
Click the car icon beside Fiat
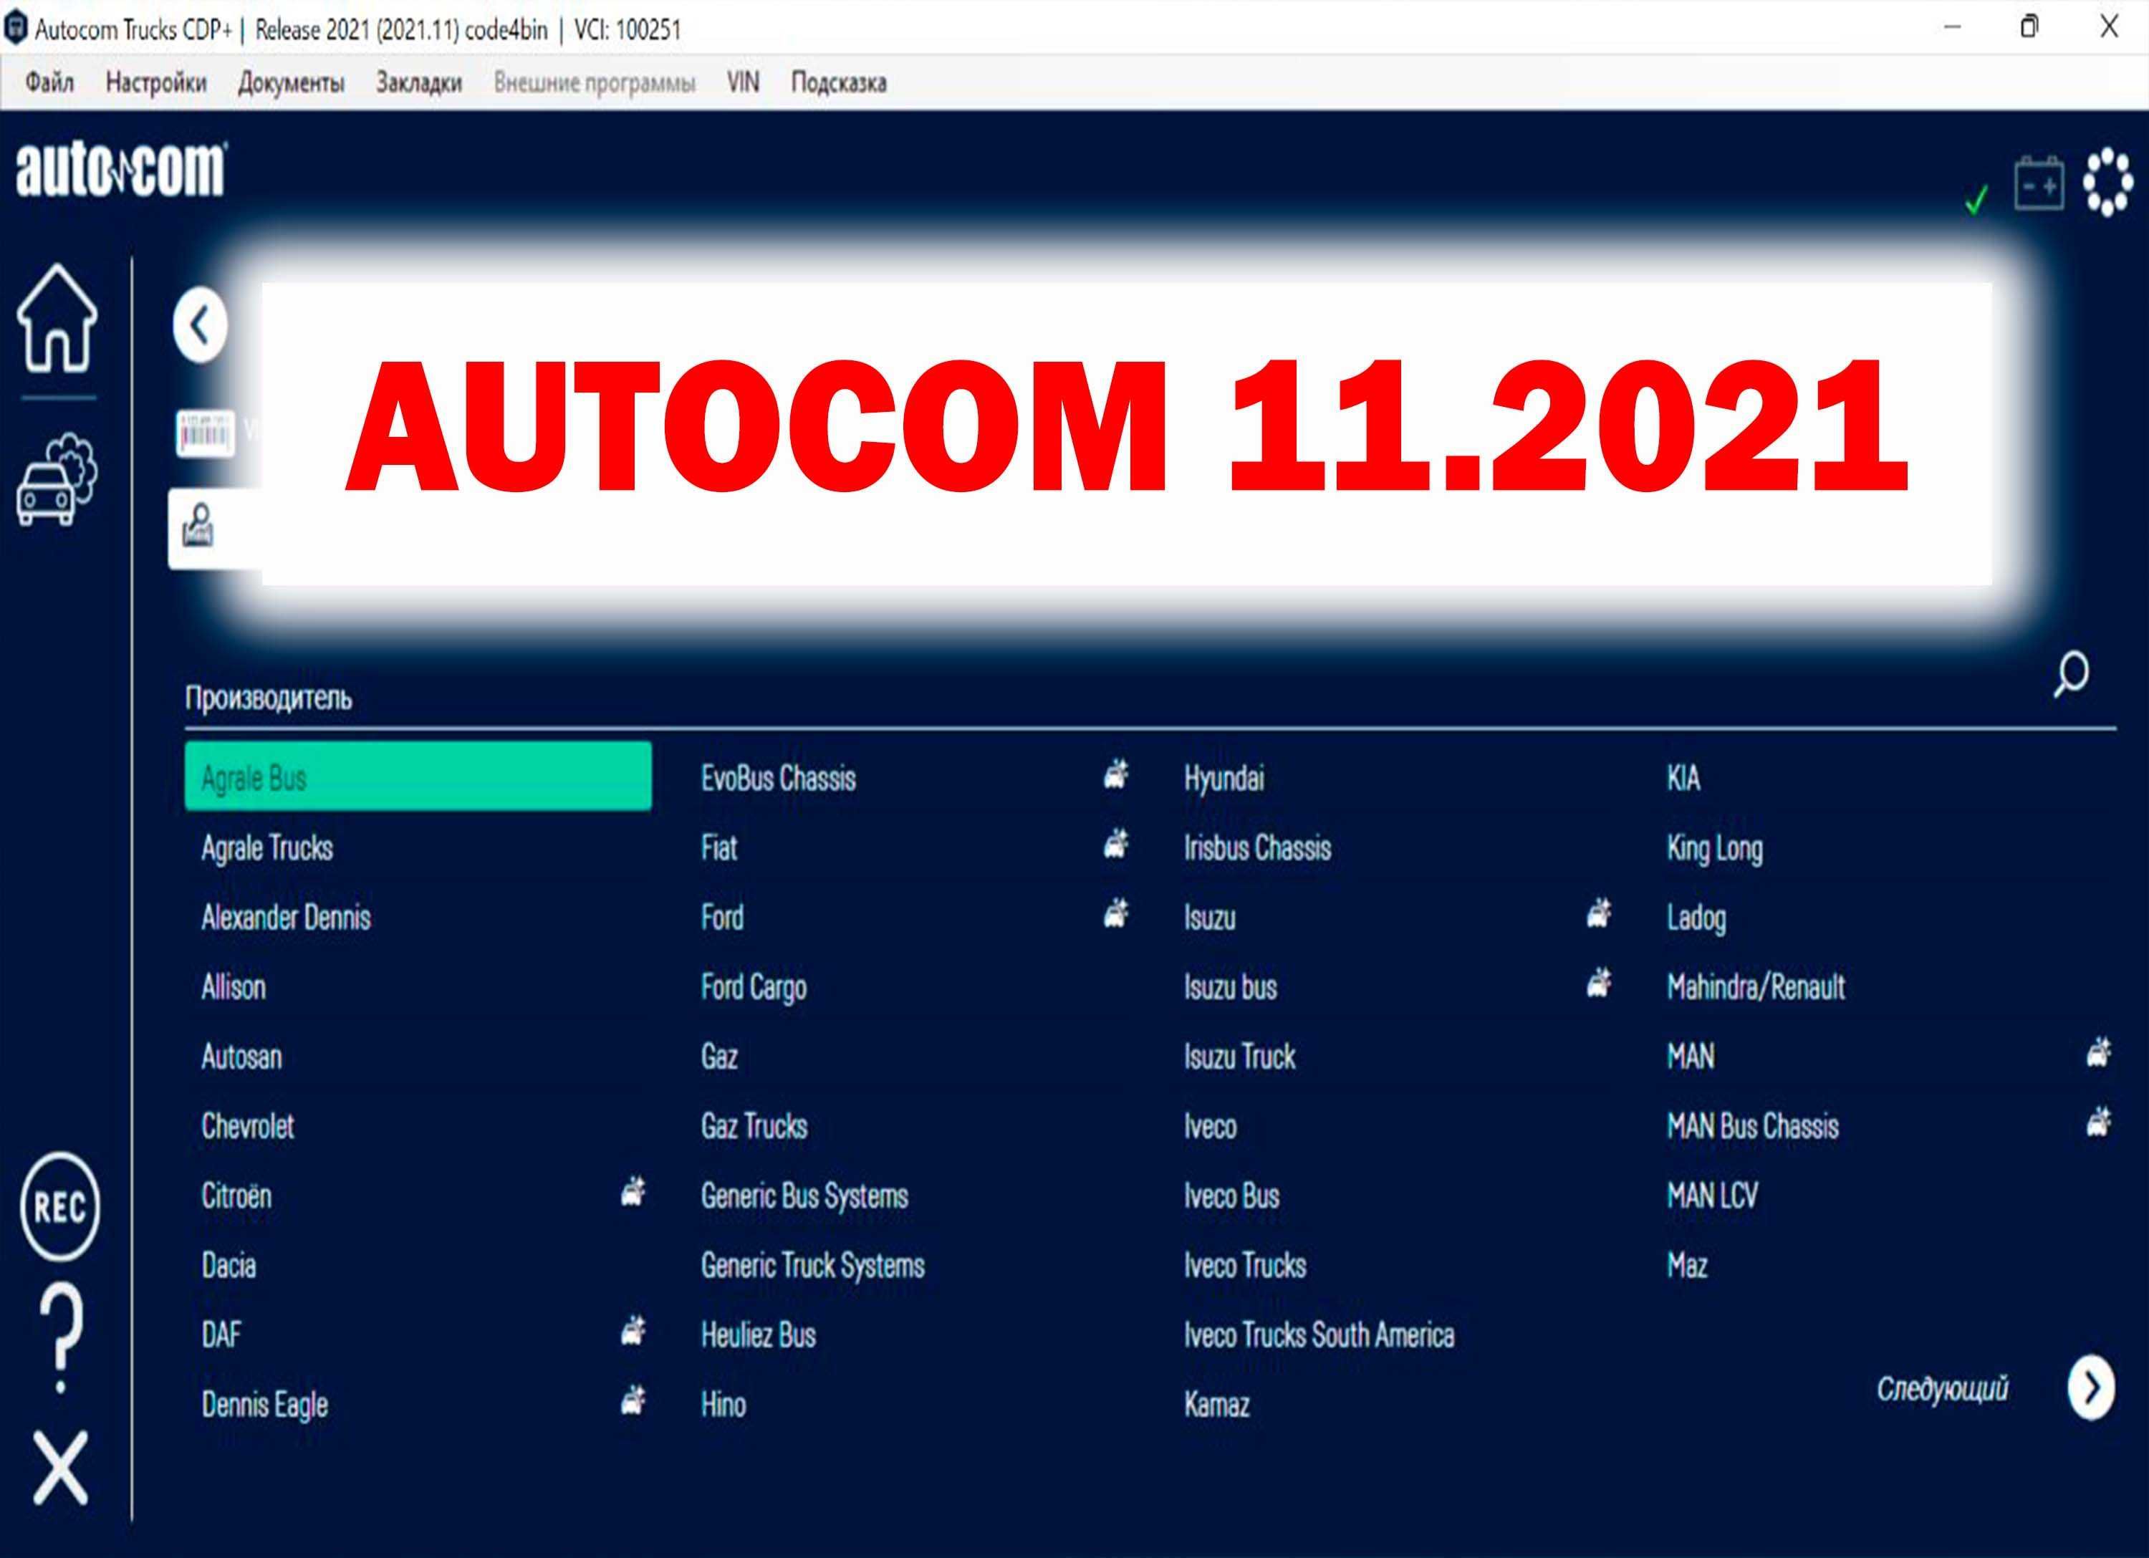1116,843
